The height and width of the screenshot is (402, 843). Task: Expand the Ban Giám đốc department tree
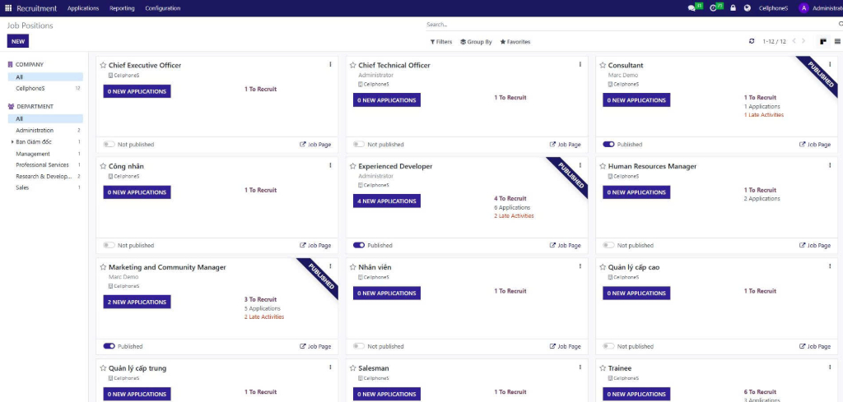(x=12, y=142)
